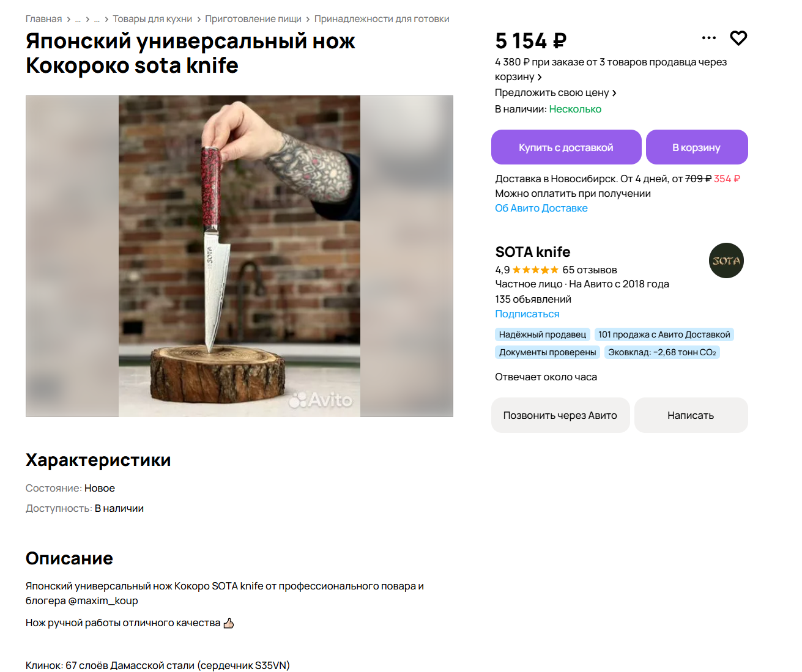The image size is (802, 672).
Task: Open the main knife product photo
Action: point(239,256)
